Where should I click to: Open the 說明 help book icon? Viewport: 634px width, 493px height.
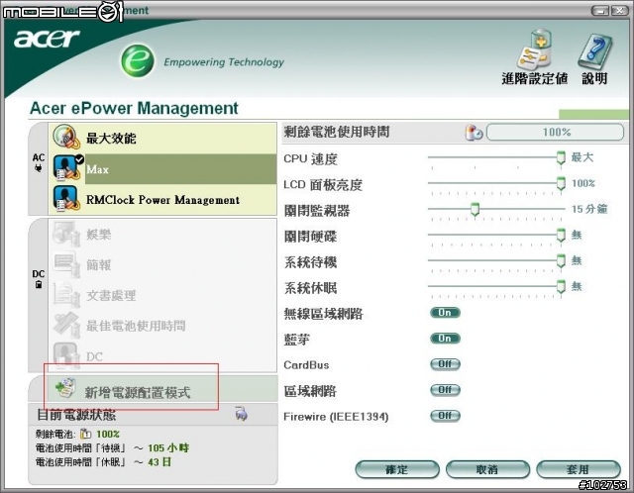[x=594, y=51]
